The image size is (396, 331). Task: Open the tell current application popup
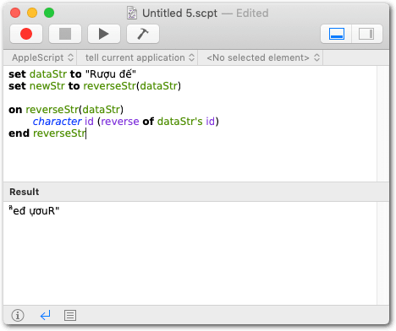click(140, 57)
